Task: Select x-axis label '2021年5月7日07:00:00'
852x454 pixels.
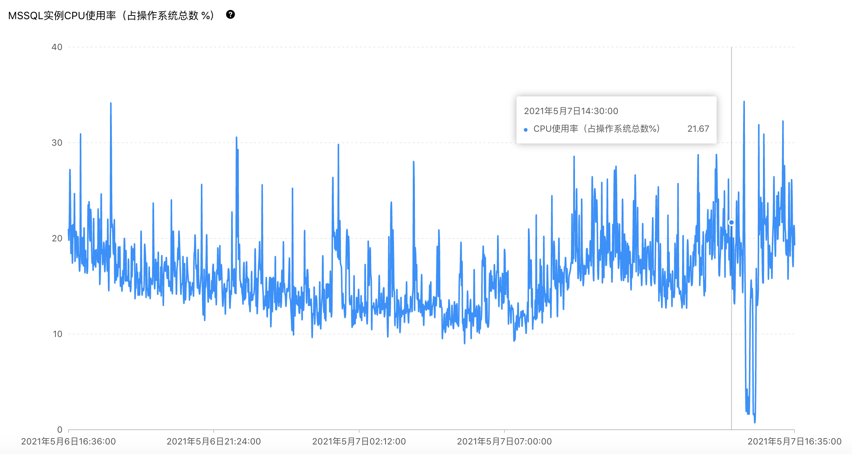Action: pos(504,441)
